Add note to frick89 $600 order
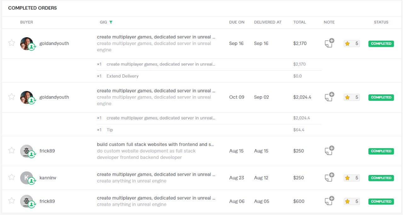Viewport: 403px width, 215px height. point(329,201)
